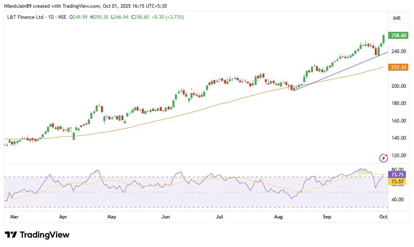Click the tall green last candle
This screenshot has height=247, width=414.
[x=384, y=39]
